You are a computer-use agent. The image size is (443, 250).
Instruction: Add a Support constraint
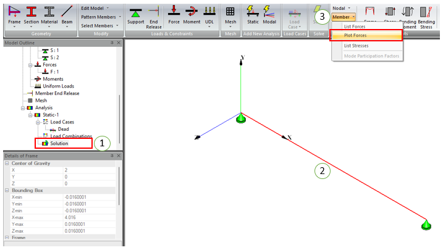[x=135, y=15]
